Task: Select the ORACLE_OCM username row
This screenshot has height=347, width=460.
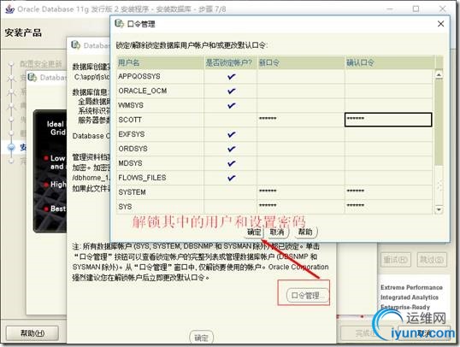Action: pyautogui.click(x=160, y=91)
